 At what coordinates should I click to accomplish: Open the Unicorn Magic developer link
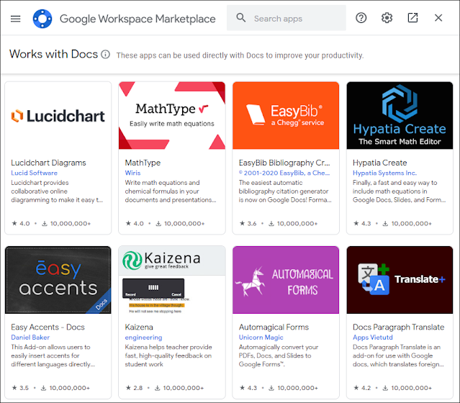(x=261, y=338)
